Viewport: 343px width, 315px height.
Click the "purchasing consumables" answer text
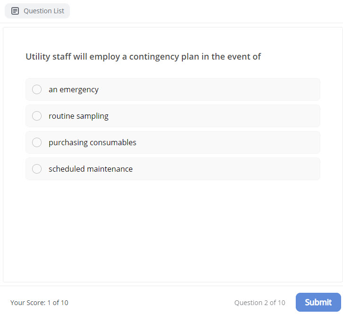93,142
